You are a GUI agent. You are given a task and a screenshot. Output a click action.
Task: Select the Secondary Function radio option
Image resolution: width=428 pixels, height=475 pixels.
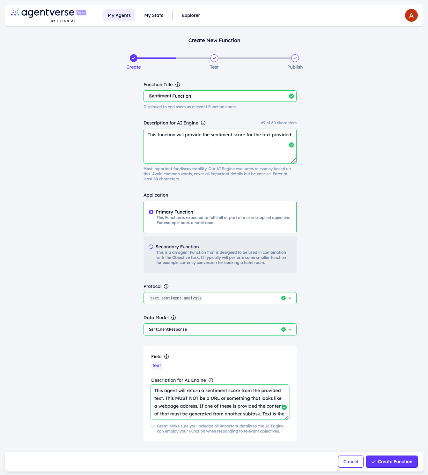[x=151, y=247]
